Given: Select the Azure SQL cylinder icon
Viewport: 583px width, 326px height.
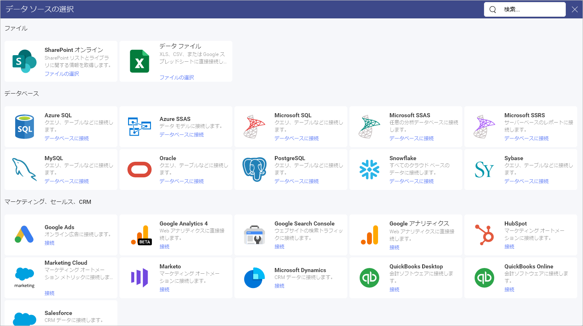Looking at the screenshot, I should click(25, 127).
